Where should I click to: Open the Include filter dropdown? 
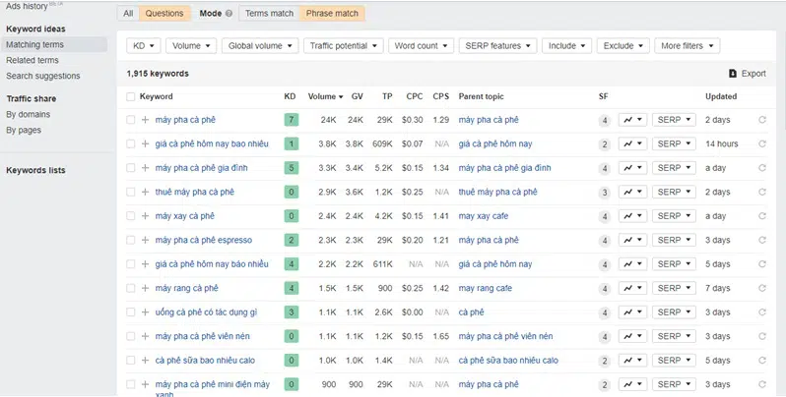(x=567, y=45)
